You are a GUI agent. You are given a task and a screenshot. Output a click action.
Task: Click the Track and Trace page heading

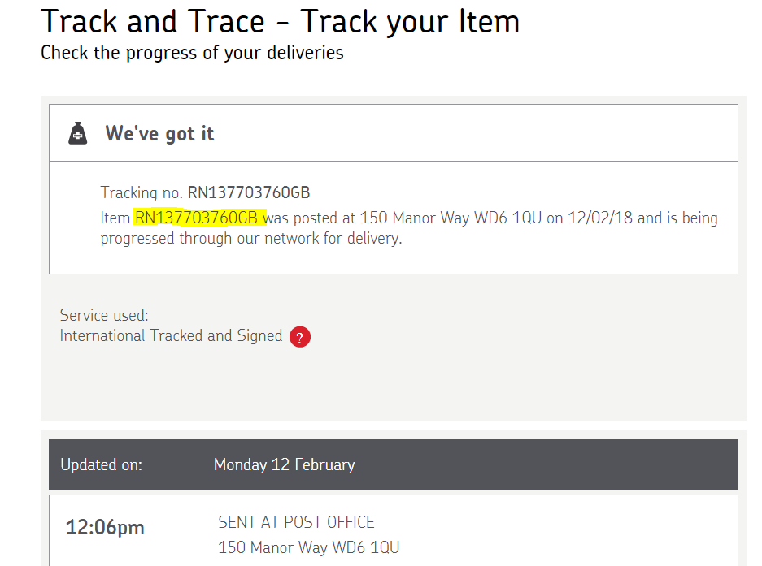pos(280,21)
